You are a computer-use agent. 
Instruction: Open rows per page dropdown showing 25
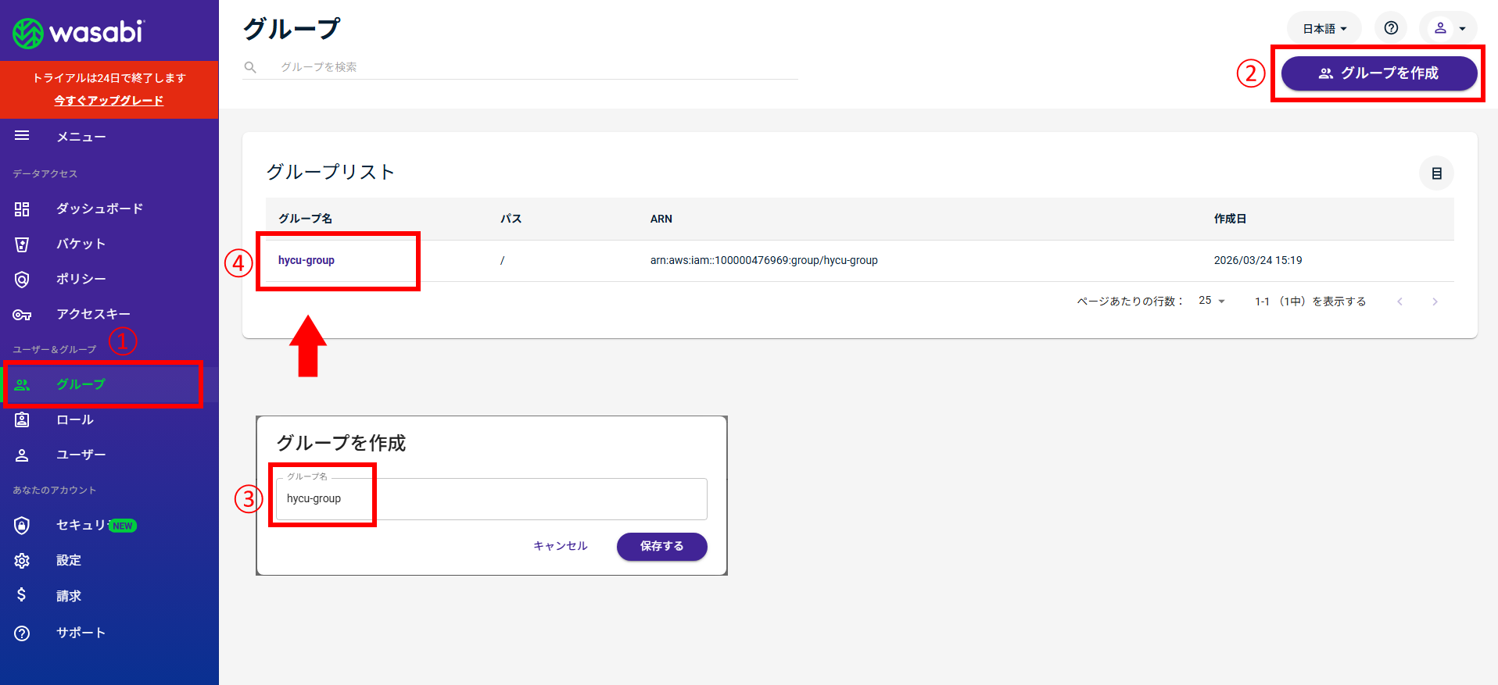(x=1211, y=301)
